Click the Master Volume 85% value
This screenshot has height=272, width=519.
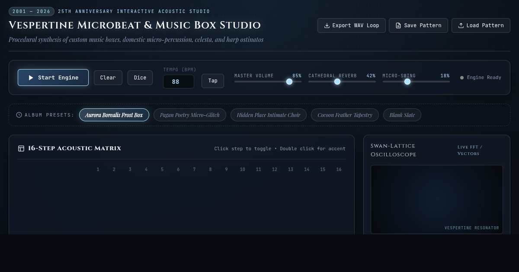(x=297, y=76)
